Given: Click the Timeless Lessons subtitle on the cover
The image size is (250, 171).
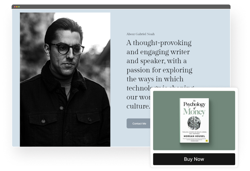Looking at the screenshot, I should coord(194,133).
